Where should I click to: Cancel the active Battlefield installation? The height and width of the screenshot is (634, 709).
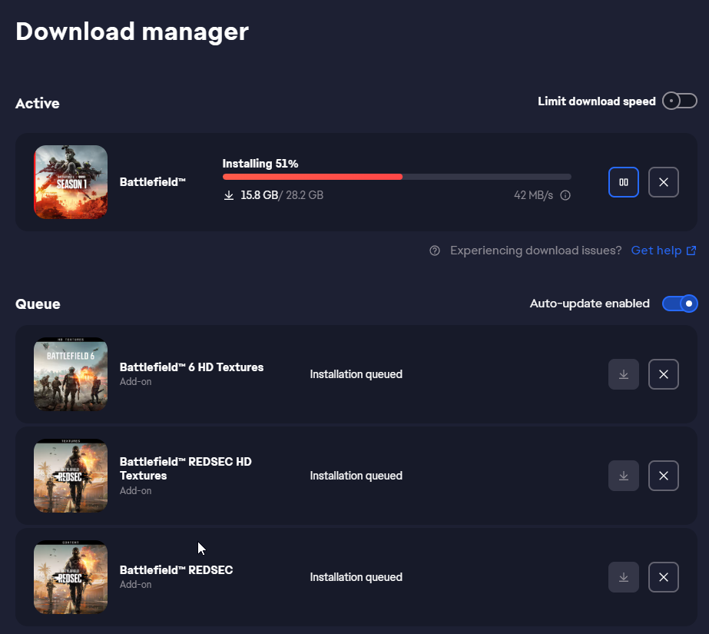pos(663,182)
